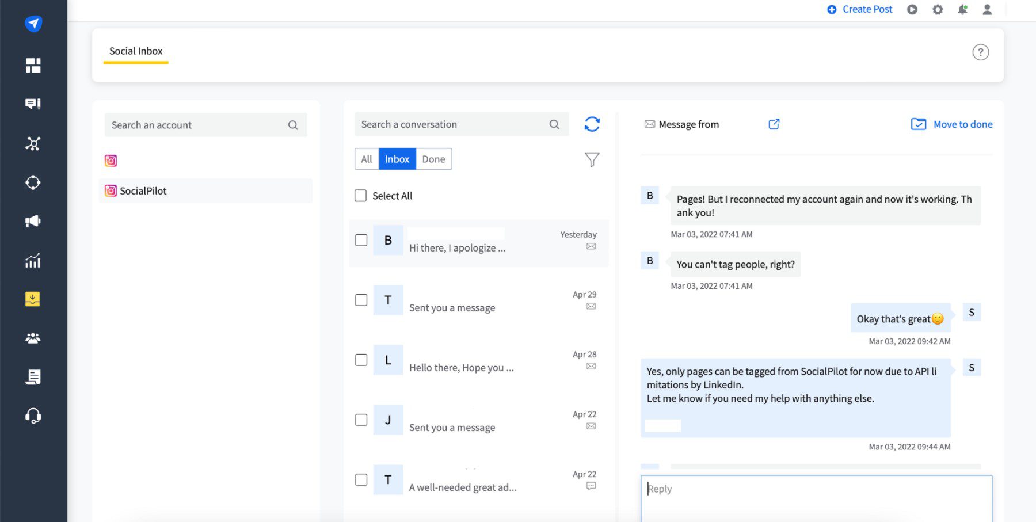
Task: Refresh conversations with the sync icon
Action: coord(592,124)
